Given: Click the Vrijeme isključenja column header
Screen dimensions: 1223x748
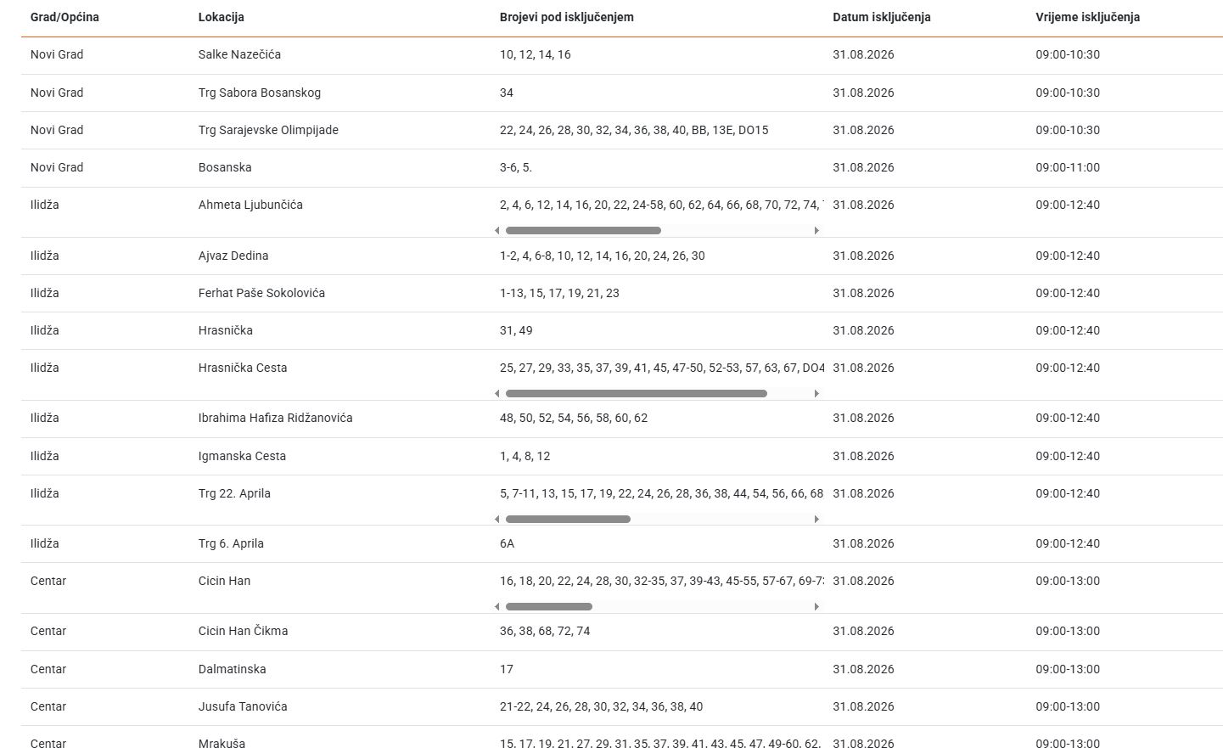Looking at the screenshot, I should (1088, 17).
